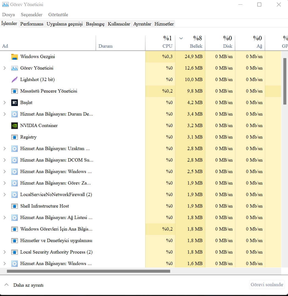Click the 12,6 MB memory value
Image resolution: width=288 pixels, height=296 pixels.
point(194,68)
